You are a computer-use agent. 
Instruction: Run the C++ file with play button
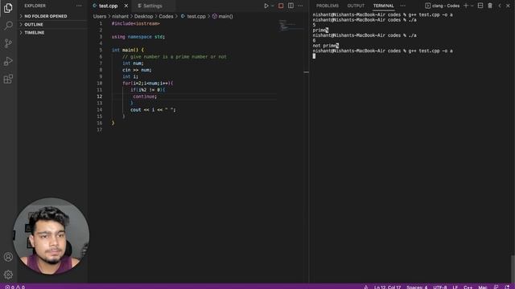coord(266,6)
